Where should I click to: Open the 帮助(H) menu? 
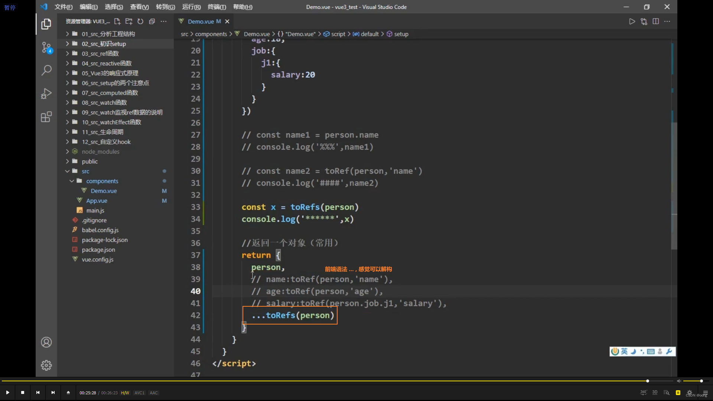pos(242,7)
